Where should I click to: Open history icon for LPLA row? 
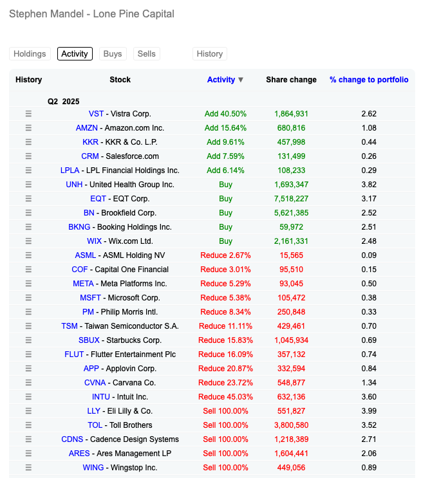pos(28,170)
